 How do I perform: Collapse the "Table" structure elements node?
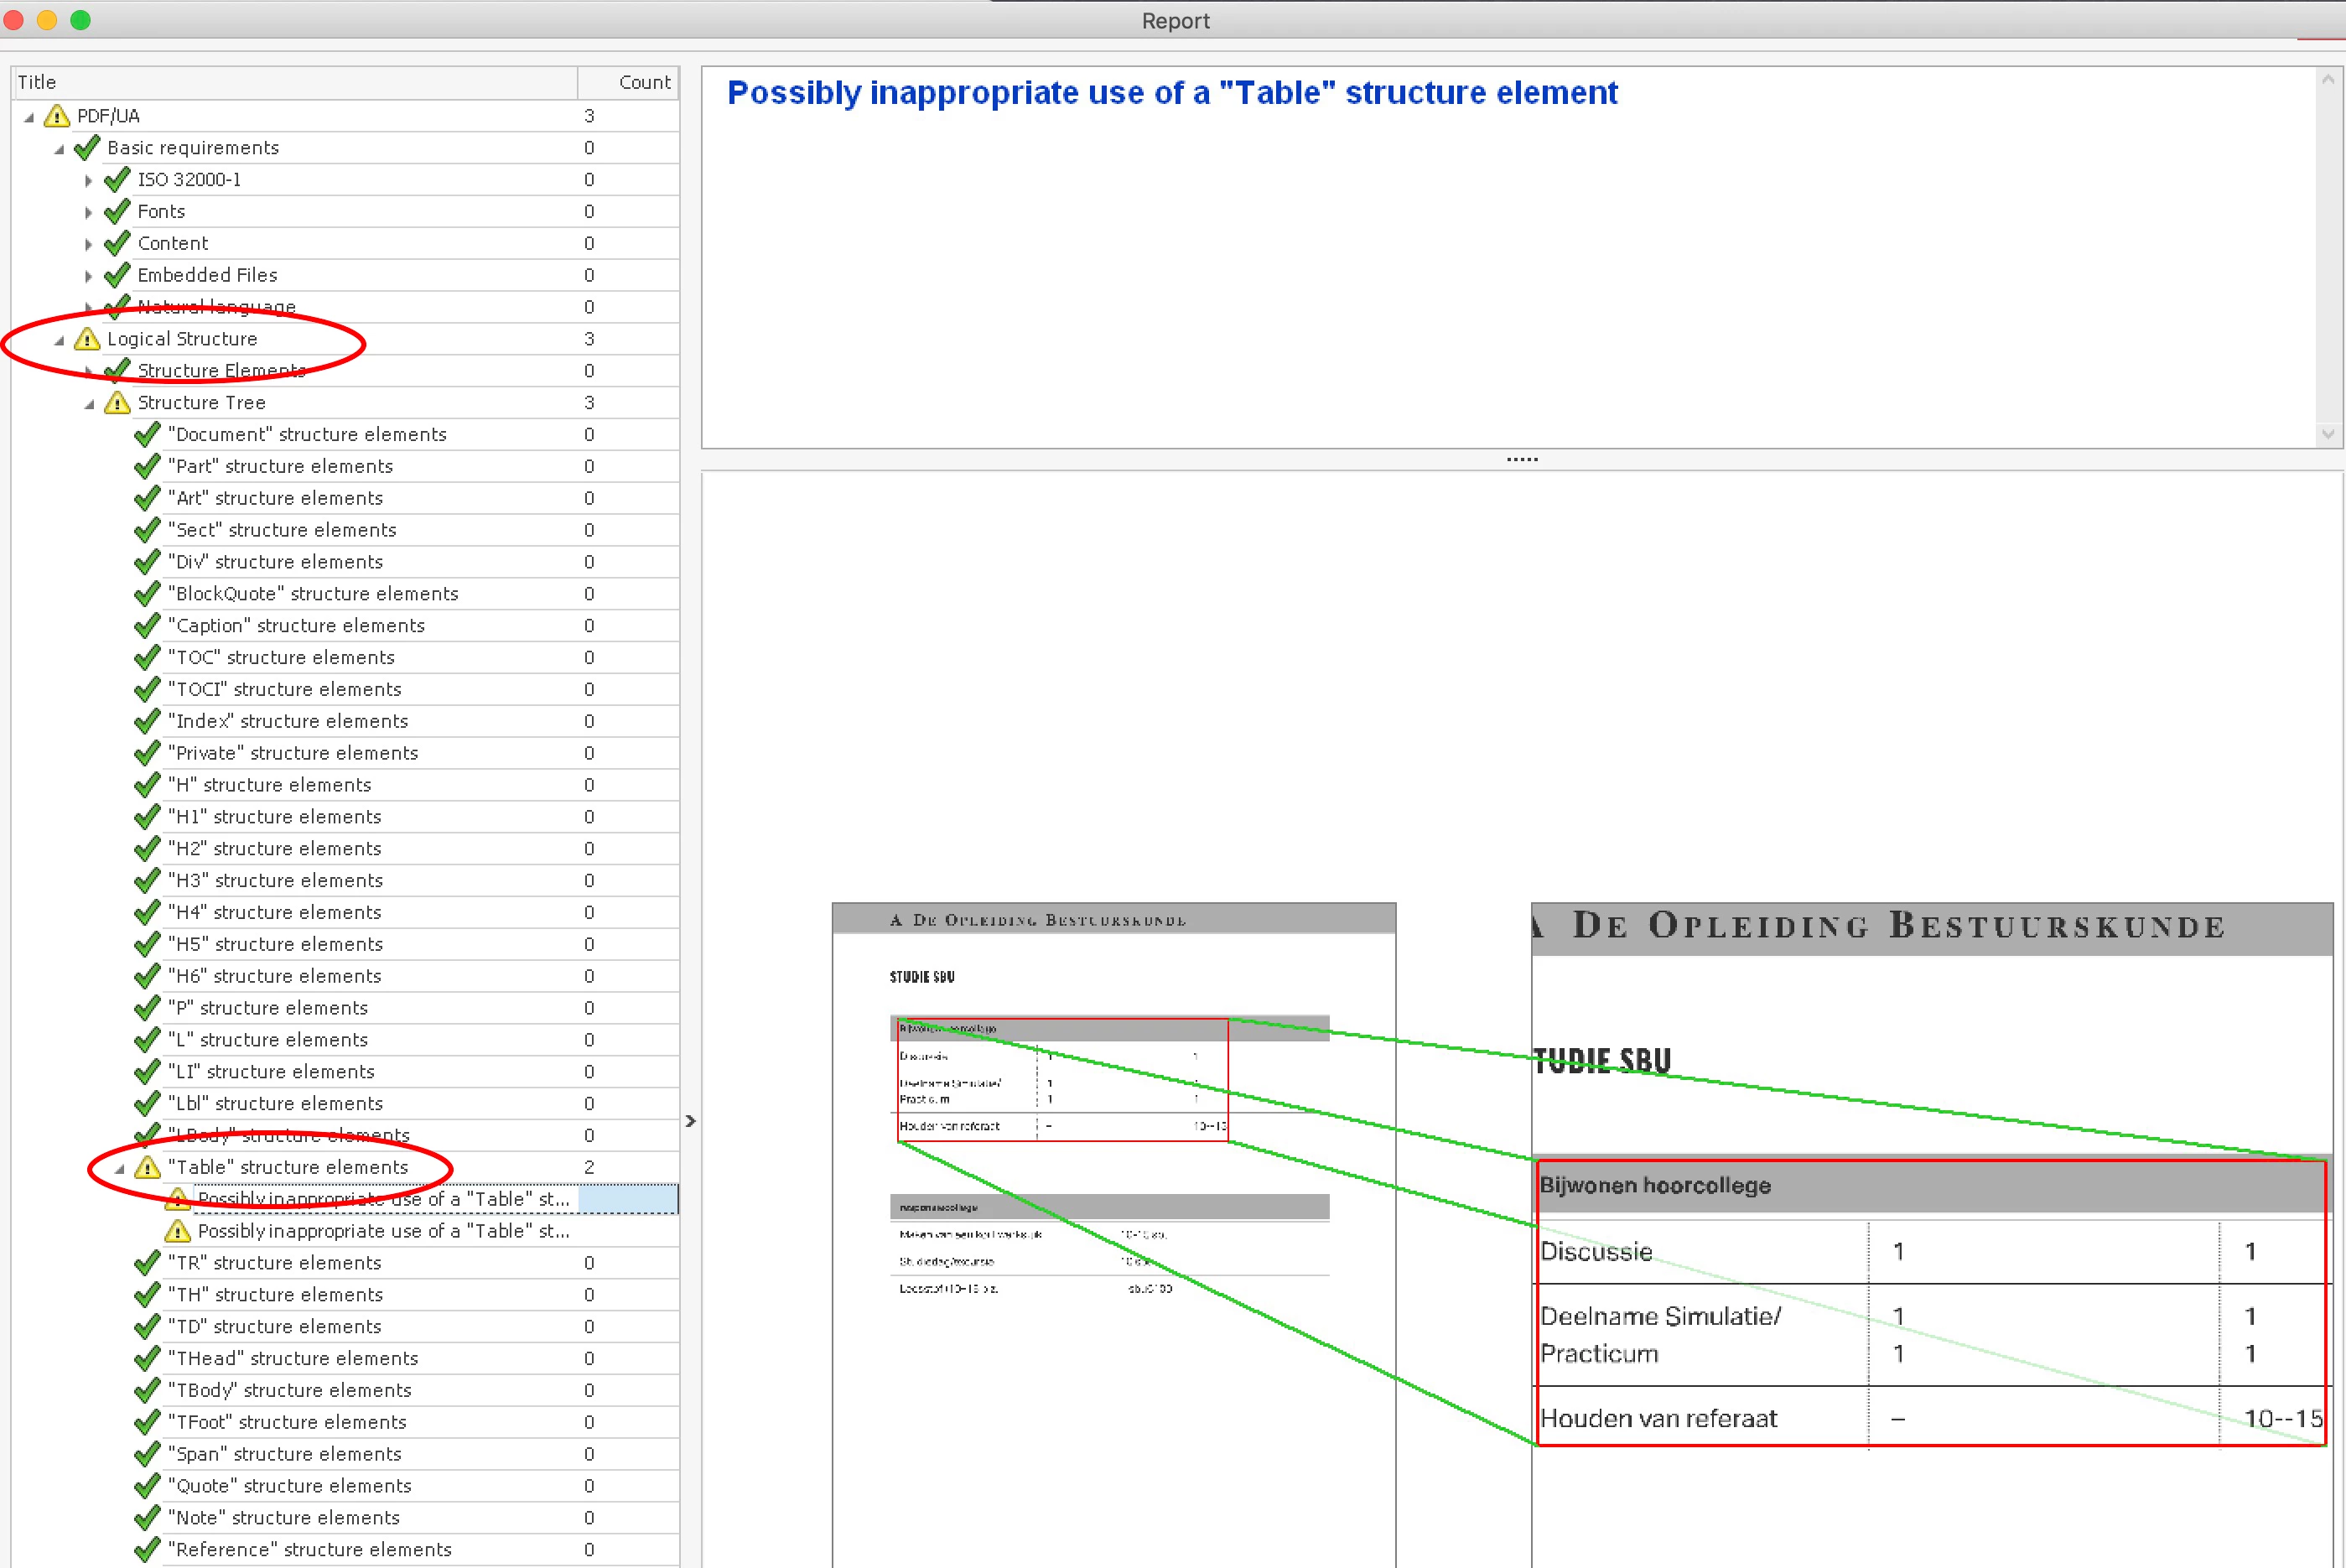[119, 1168]
